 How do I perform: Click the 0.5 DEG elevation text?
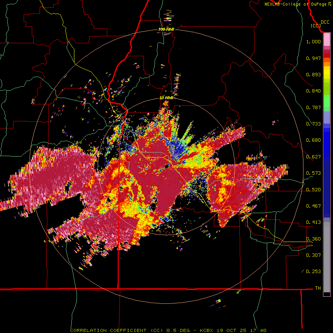coord(178,330)
